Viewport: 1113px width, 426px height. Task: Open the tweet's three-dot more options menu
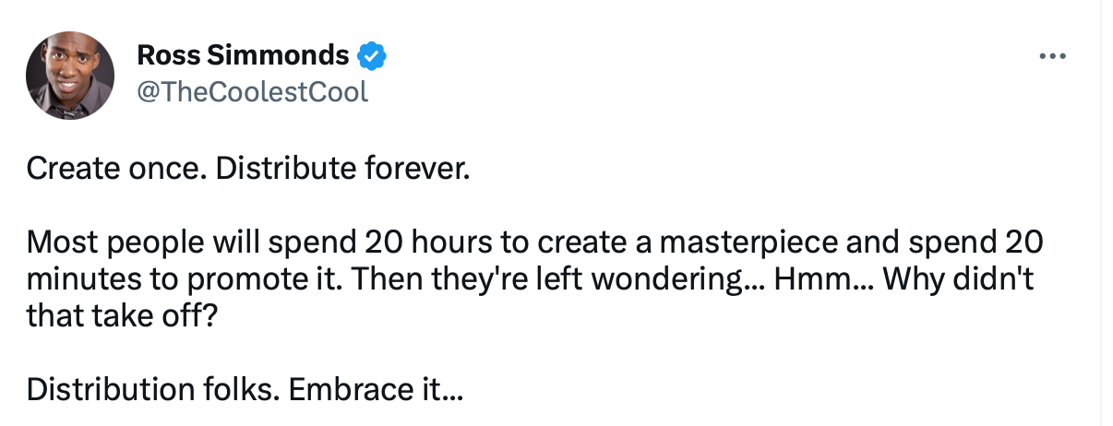point(1052,57)
